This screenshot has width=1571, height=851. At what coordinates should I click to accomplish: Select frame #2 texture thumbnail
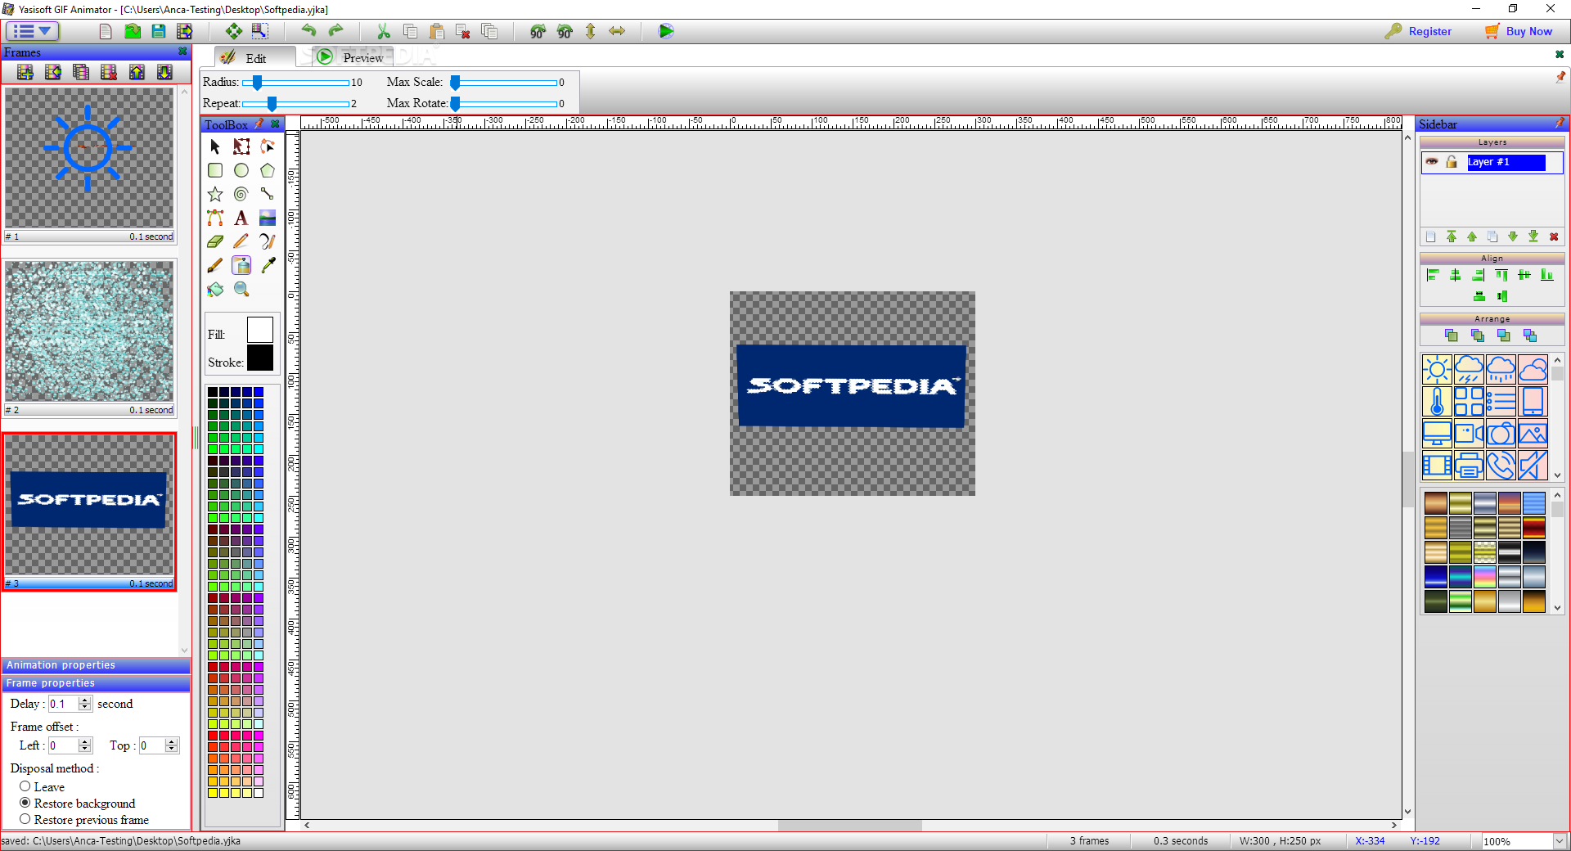pos(89,331)
